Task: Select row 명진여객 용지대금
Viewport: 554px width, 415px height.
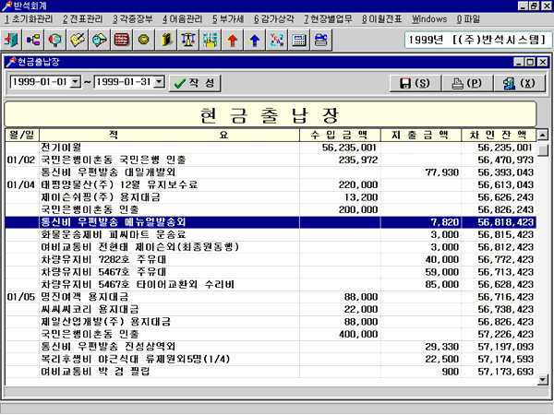Action: 271,297
